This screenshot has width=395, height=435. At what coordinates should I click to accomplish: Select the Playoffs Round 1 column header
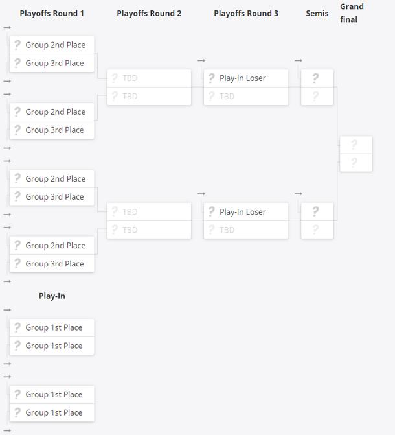[x=52, y=13]
